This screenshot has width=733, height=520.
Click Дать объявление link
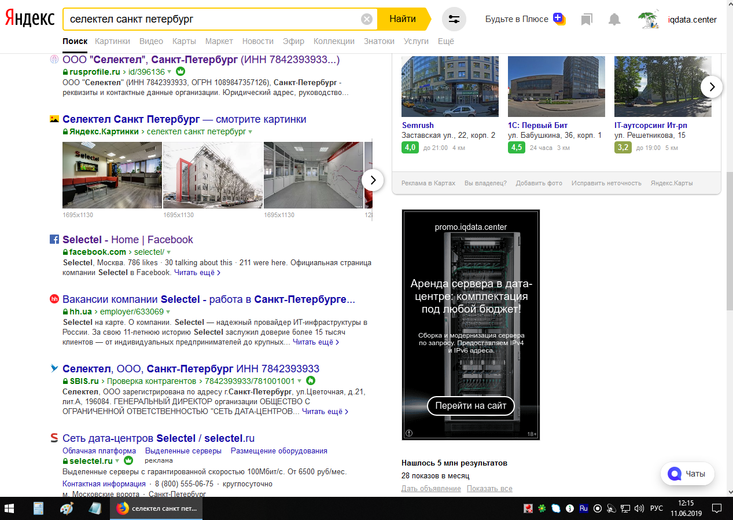pyautogui.click(x=431, y=488)
